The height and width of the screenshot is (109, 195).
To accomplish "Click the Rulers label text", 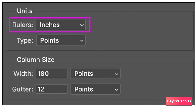I will tap(22, 25).
